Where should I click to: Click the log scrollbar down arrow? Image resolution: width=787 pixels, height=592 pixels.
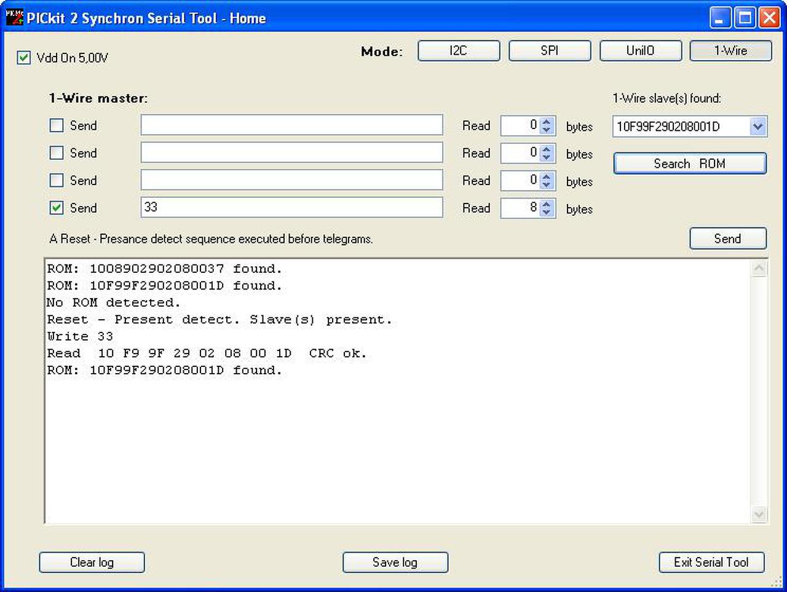[x=759, y=515]
